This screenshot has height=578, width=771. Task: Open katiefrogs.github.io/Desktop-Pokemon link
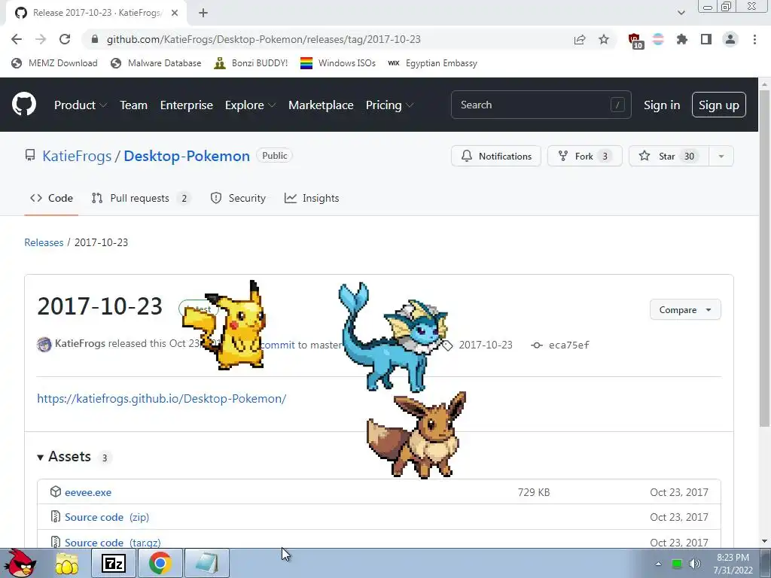162,398
